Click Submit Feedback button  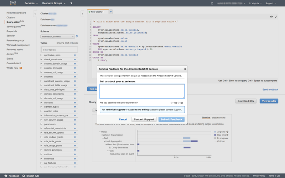(171, 119)
